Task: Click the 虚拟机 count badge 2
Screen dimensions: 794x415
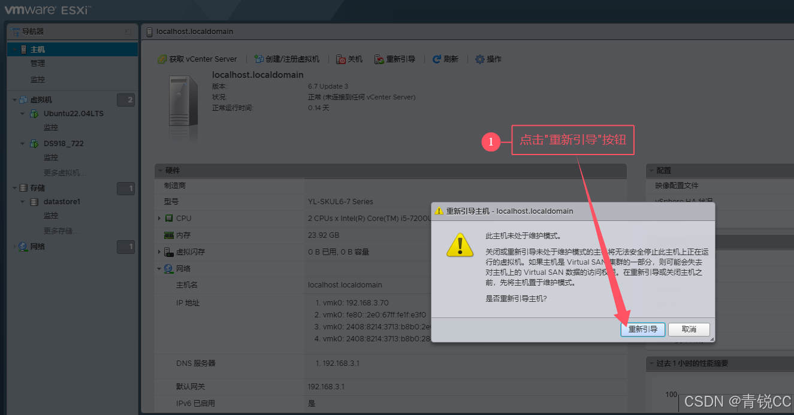Action: pyautogui.click(x=126, y=100)
